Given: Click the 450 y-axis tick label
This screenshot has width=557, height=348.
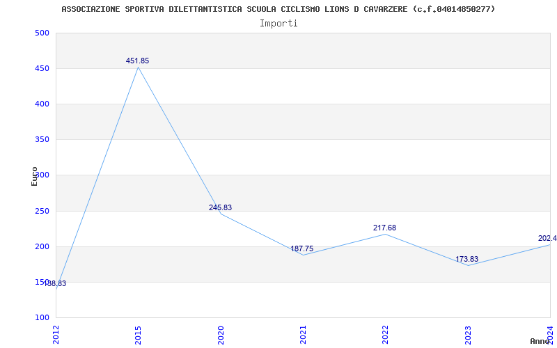Looking at the screenshot, I should [x=42, y=68].
